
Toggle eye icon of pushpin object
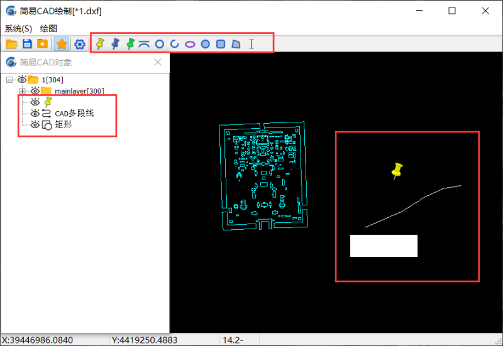coord(35,102)
